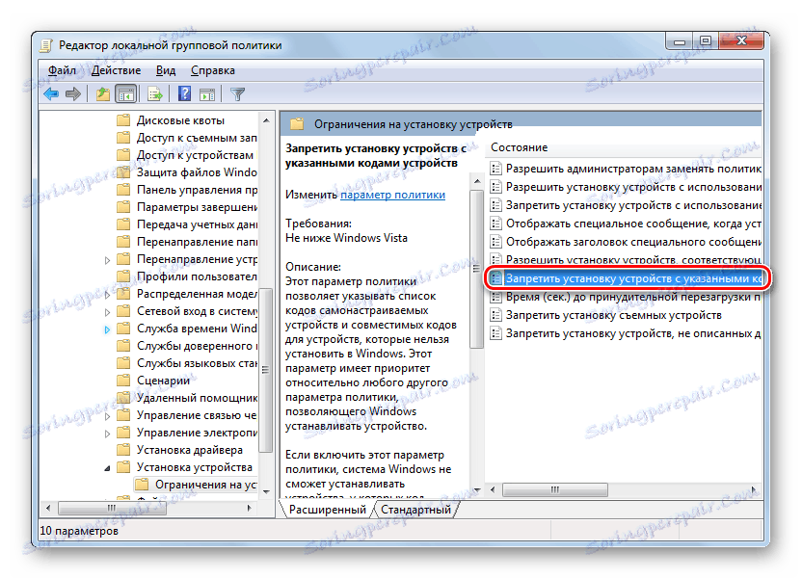Click the policy list horizontal scrollbar thumb
The image size is (802, 579).
pos(555,490)
